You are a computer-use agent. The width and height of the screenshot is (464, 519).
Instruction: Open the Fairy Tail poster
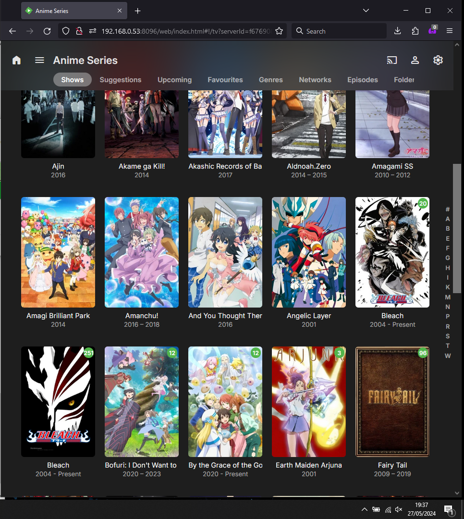[392, 402]
